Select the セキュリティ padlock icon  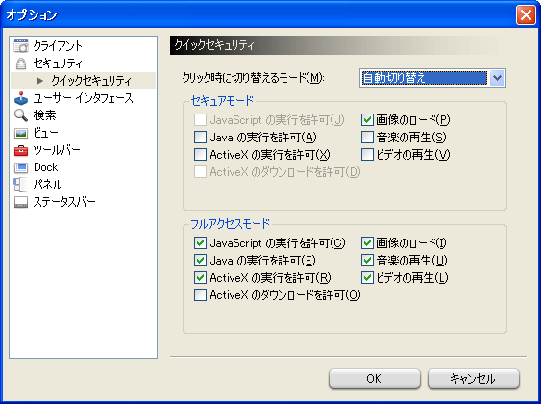(21, 63)
